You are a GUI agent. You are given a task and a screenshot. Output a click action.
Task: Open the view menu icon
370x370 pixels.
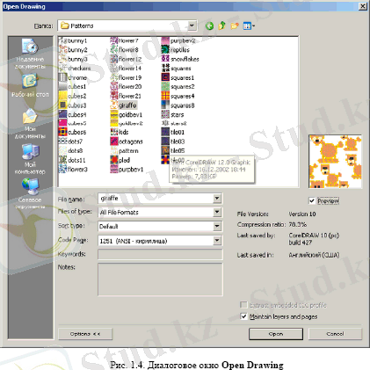coord(249,26)
